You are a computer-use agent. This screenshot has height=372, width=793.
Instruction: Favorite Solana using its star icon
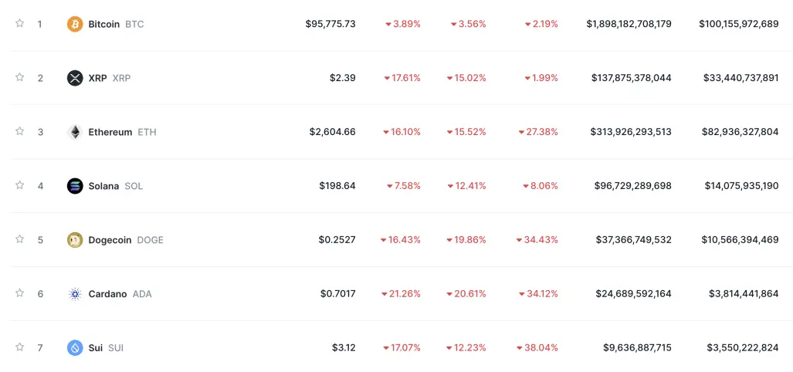[x=20, y=185]
